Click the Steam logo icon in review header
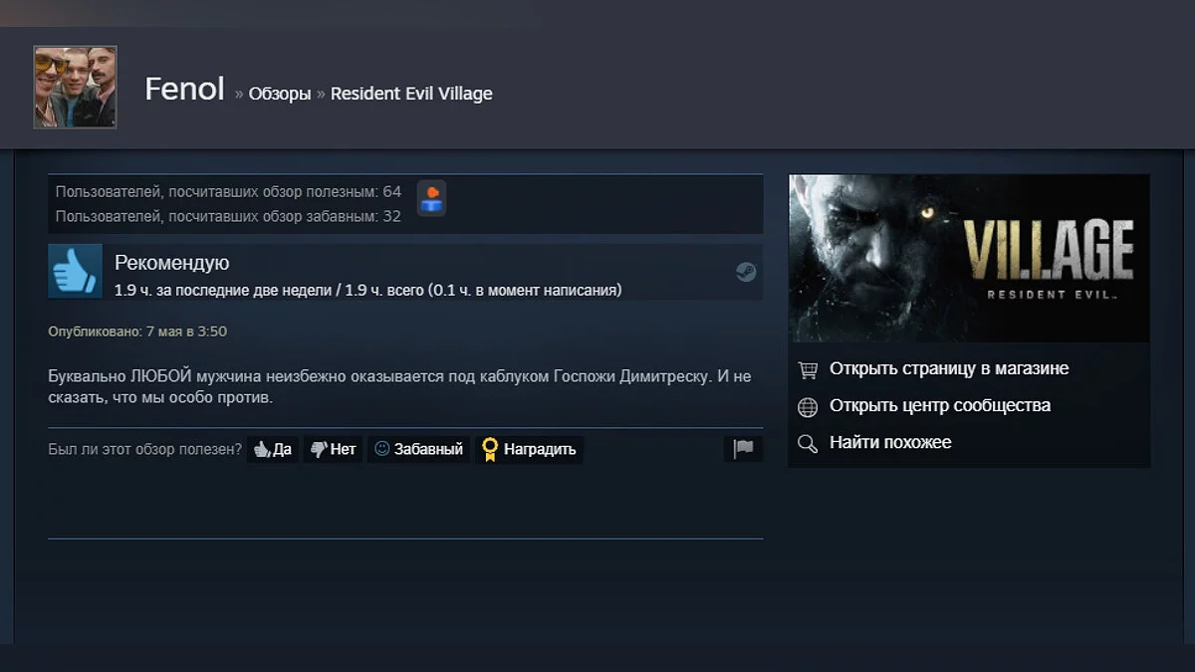This screenshot has height=672, width=1195. (746, 272)
